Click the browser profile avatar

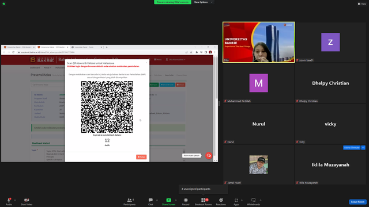(210, 52)
